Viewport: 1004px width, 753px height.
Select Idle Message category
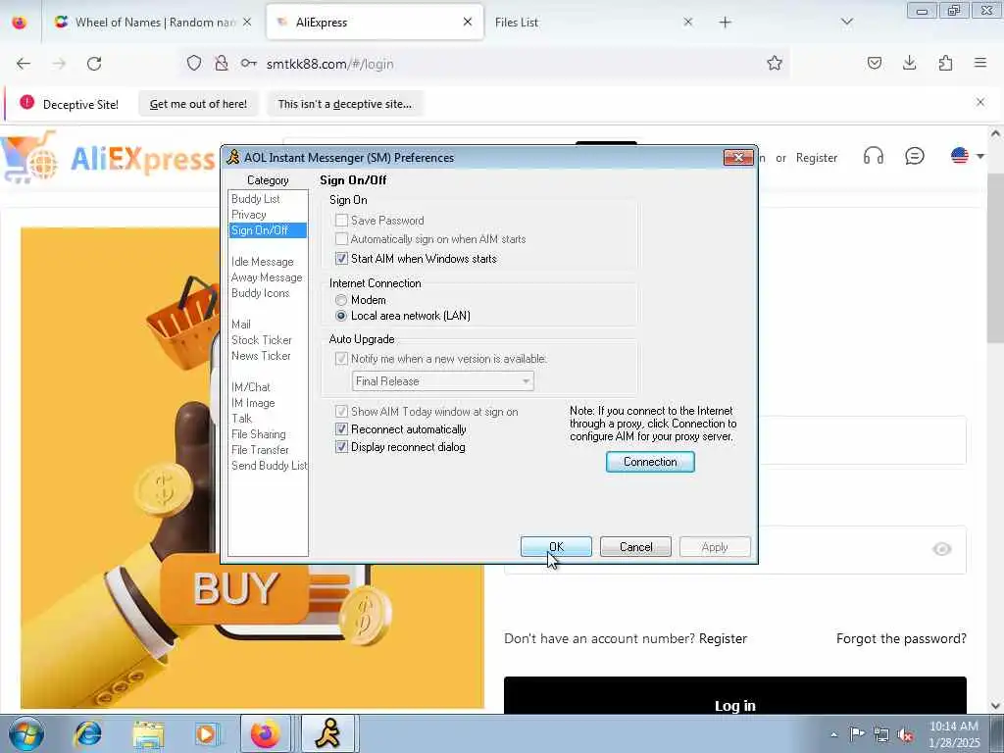click(263, 261)
